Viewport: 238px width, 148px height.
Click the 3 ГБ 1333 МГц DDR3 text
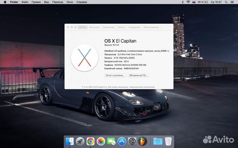[x=124, y=58]
